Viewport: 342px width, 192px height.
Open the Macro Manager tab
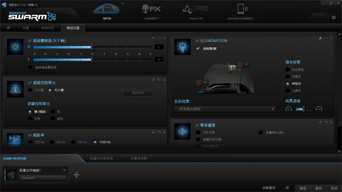point(139,158)
